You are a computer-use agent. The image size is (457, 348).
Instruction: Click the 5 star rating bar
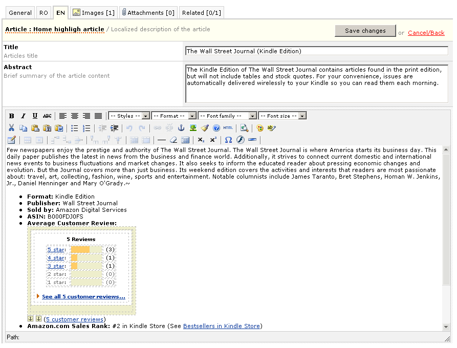click(86, 250)
